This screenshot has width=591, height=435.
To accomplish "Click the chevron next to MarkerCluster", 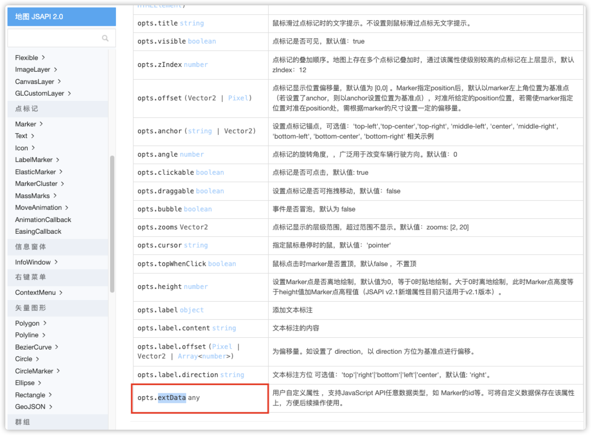I will coord(63,184).
